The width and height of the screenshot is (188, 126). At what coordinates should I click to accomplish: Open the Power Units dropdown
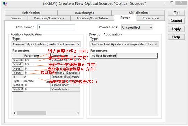[137, 27]
